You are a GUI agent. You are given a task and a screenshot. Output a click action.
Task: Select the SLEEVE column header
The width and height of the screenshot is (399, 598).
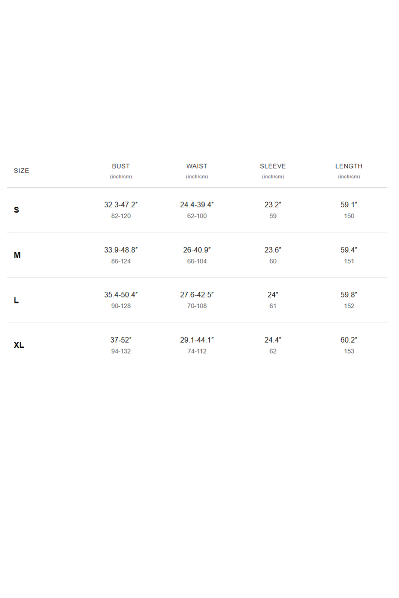(x=272, y=166)
